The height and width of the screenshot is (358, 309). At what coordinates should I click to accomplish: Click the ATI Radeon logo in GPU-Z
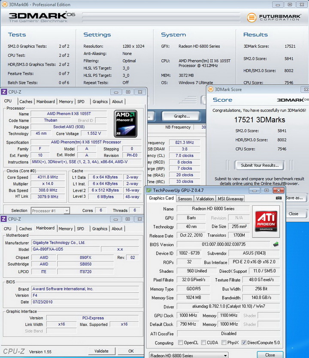pos(266,221)
